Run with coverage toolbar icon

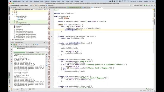pyautogui.click(x=149, y=5)
